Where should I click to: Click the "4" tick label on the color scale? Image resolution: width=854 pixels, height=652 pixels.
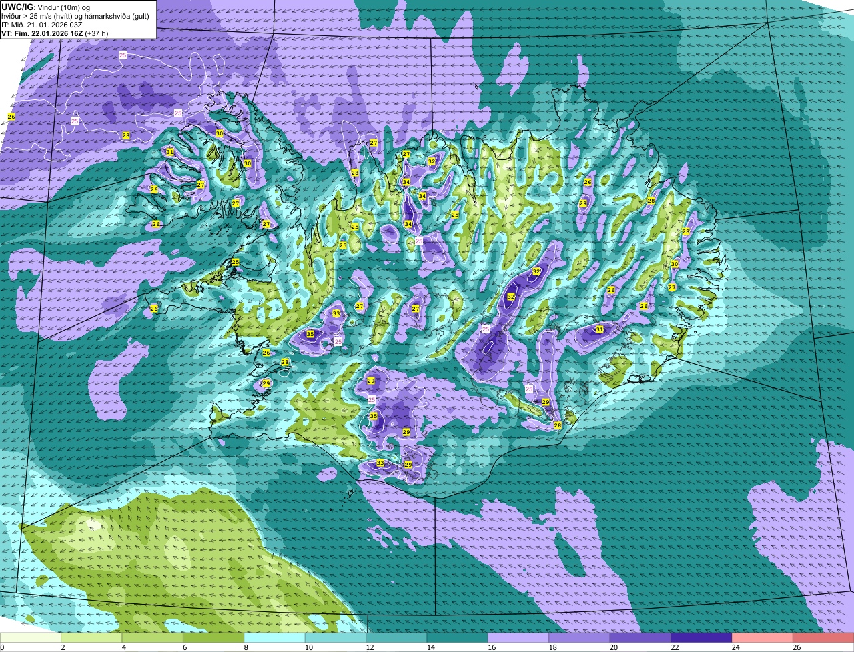(x=123, y=647)
